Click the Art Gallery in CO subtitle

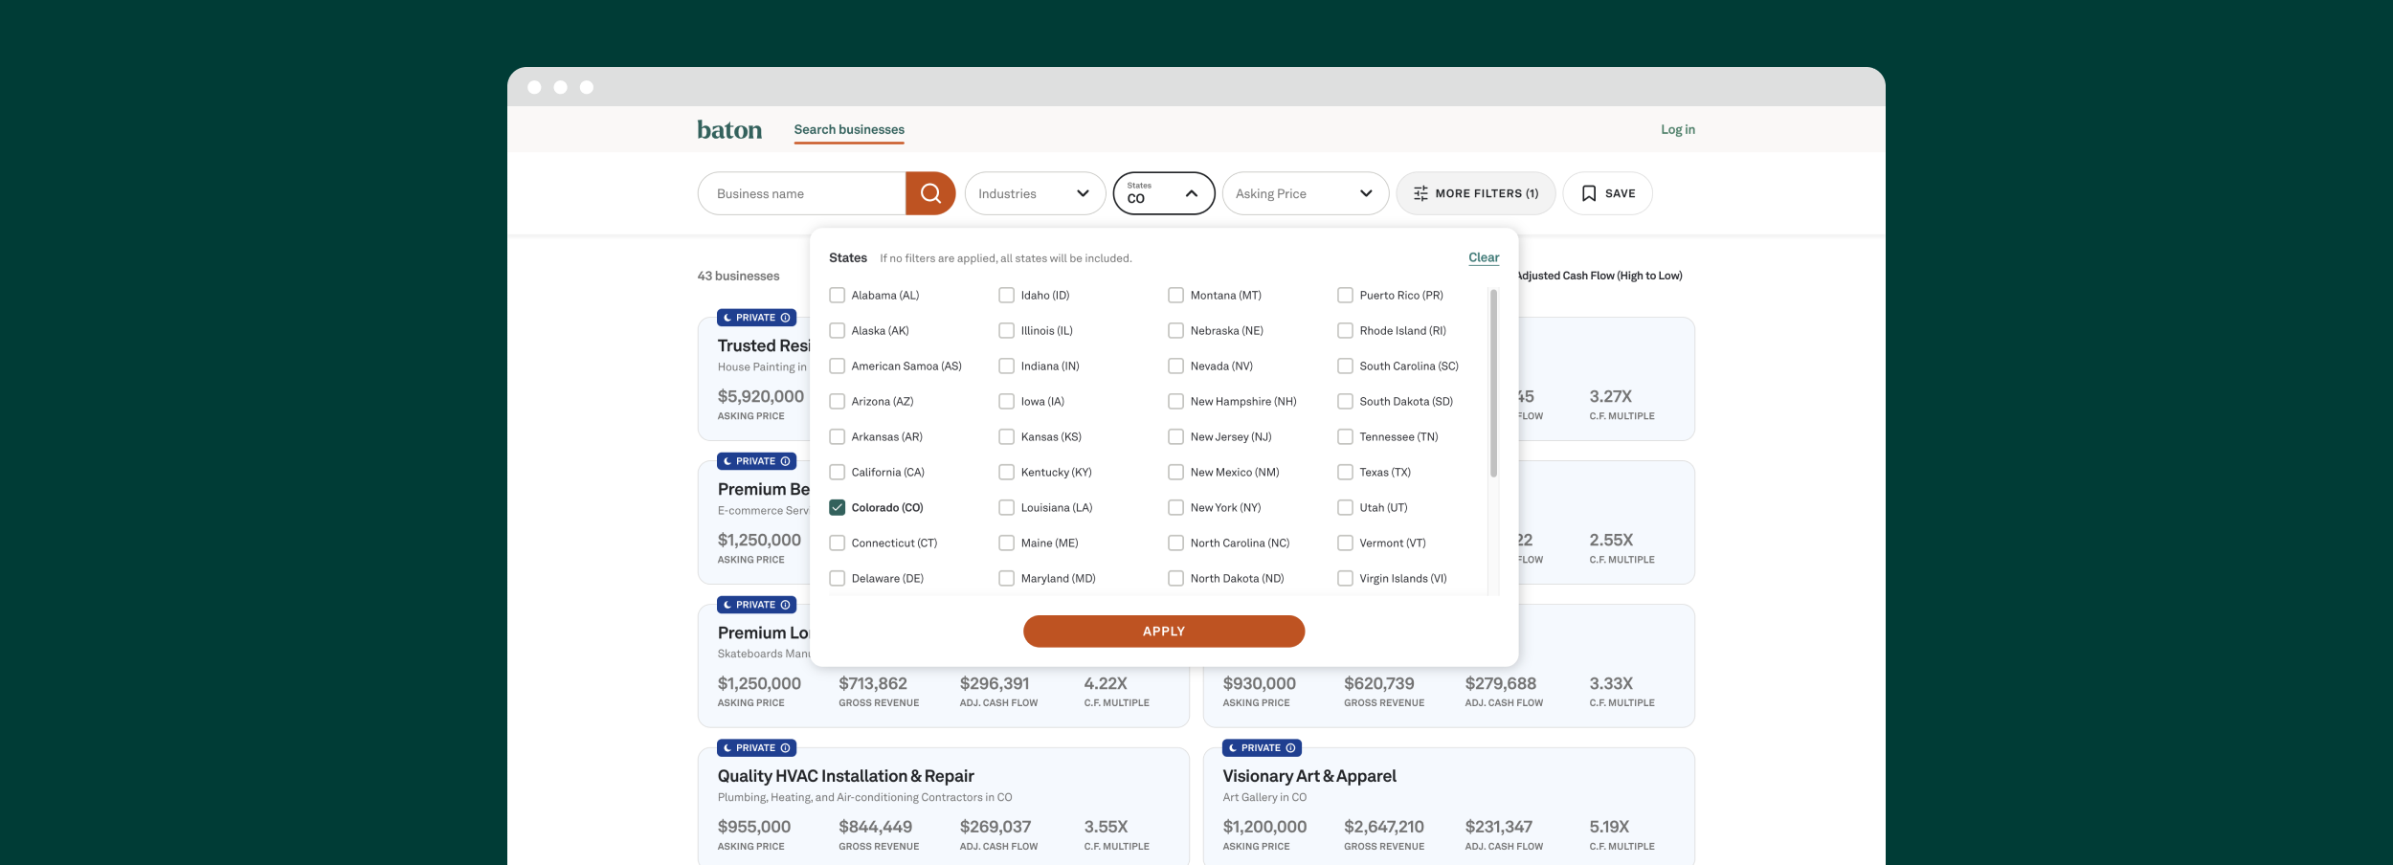[1264, 798]
